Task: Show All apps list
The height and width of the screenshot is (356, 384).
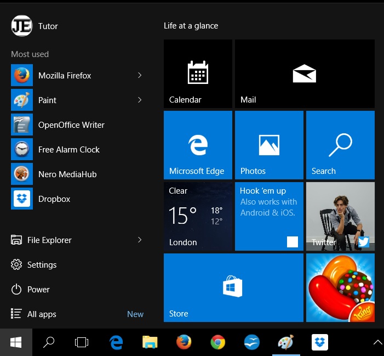Action: pos(33,314)
